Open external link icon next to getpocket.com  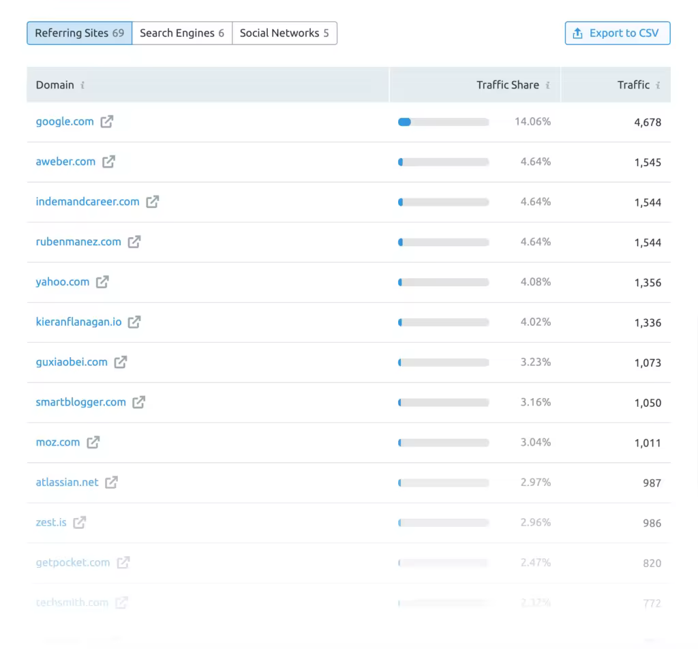[x=123, y=562]
